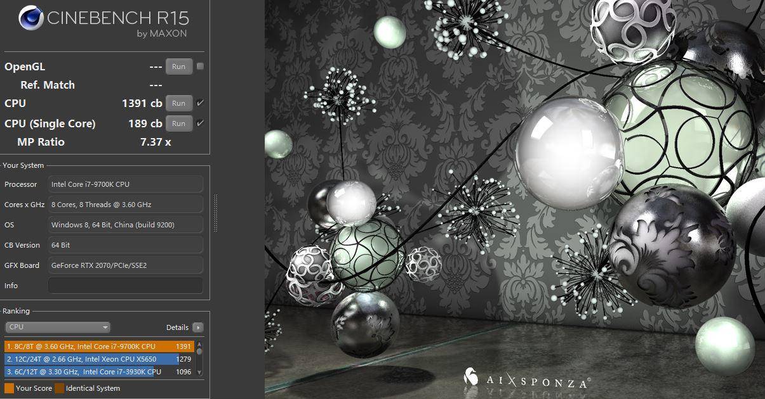This screenshot has width=765, height=399.
Task: Select the i7-9700K ranking row
Action: coord(99,346)
